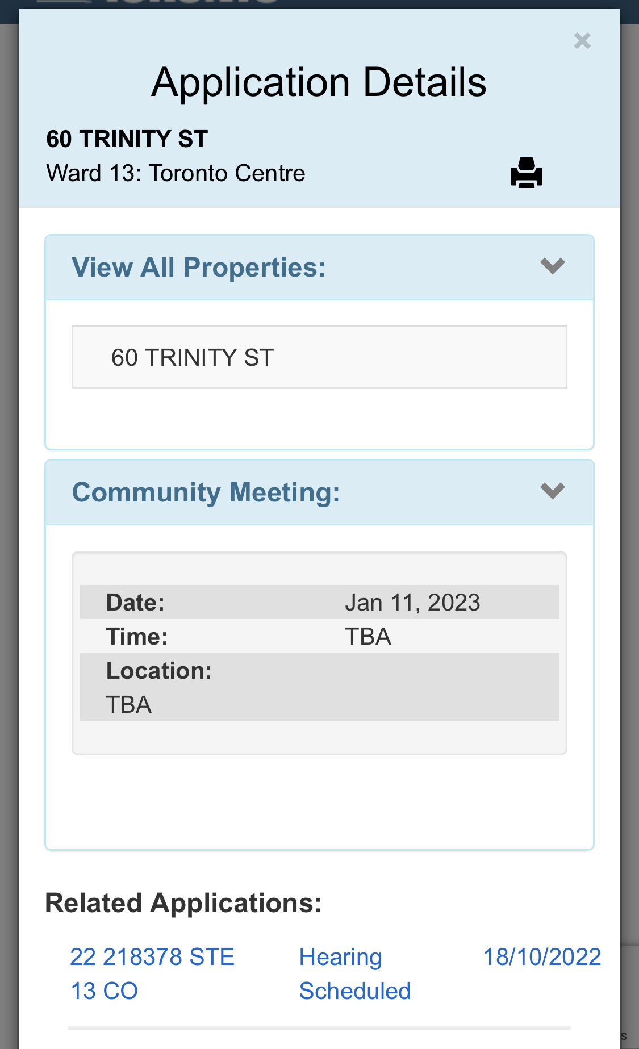Click Ward 13: Toronto Centre text
The image size is (639, 1049).
coord(176,173)
